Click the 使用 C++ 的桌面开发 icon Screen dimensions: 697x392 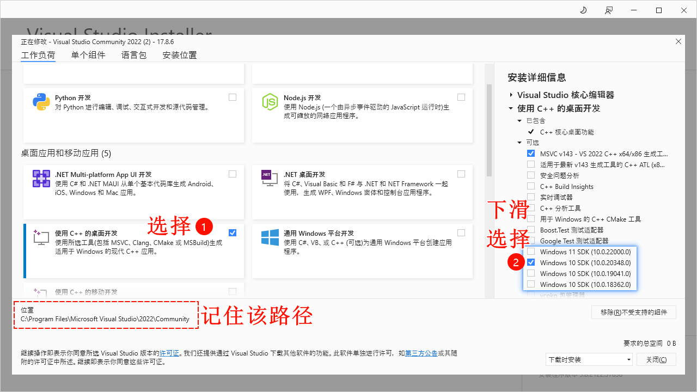pyautogui.click(x=41, y=238)
